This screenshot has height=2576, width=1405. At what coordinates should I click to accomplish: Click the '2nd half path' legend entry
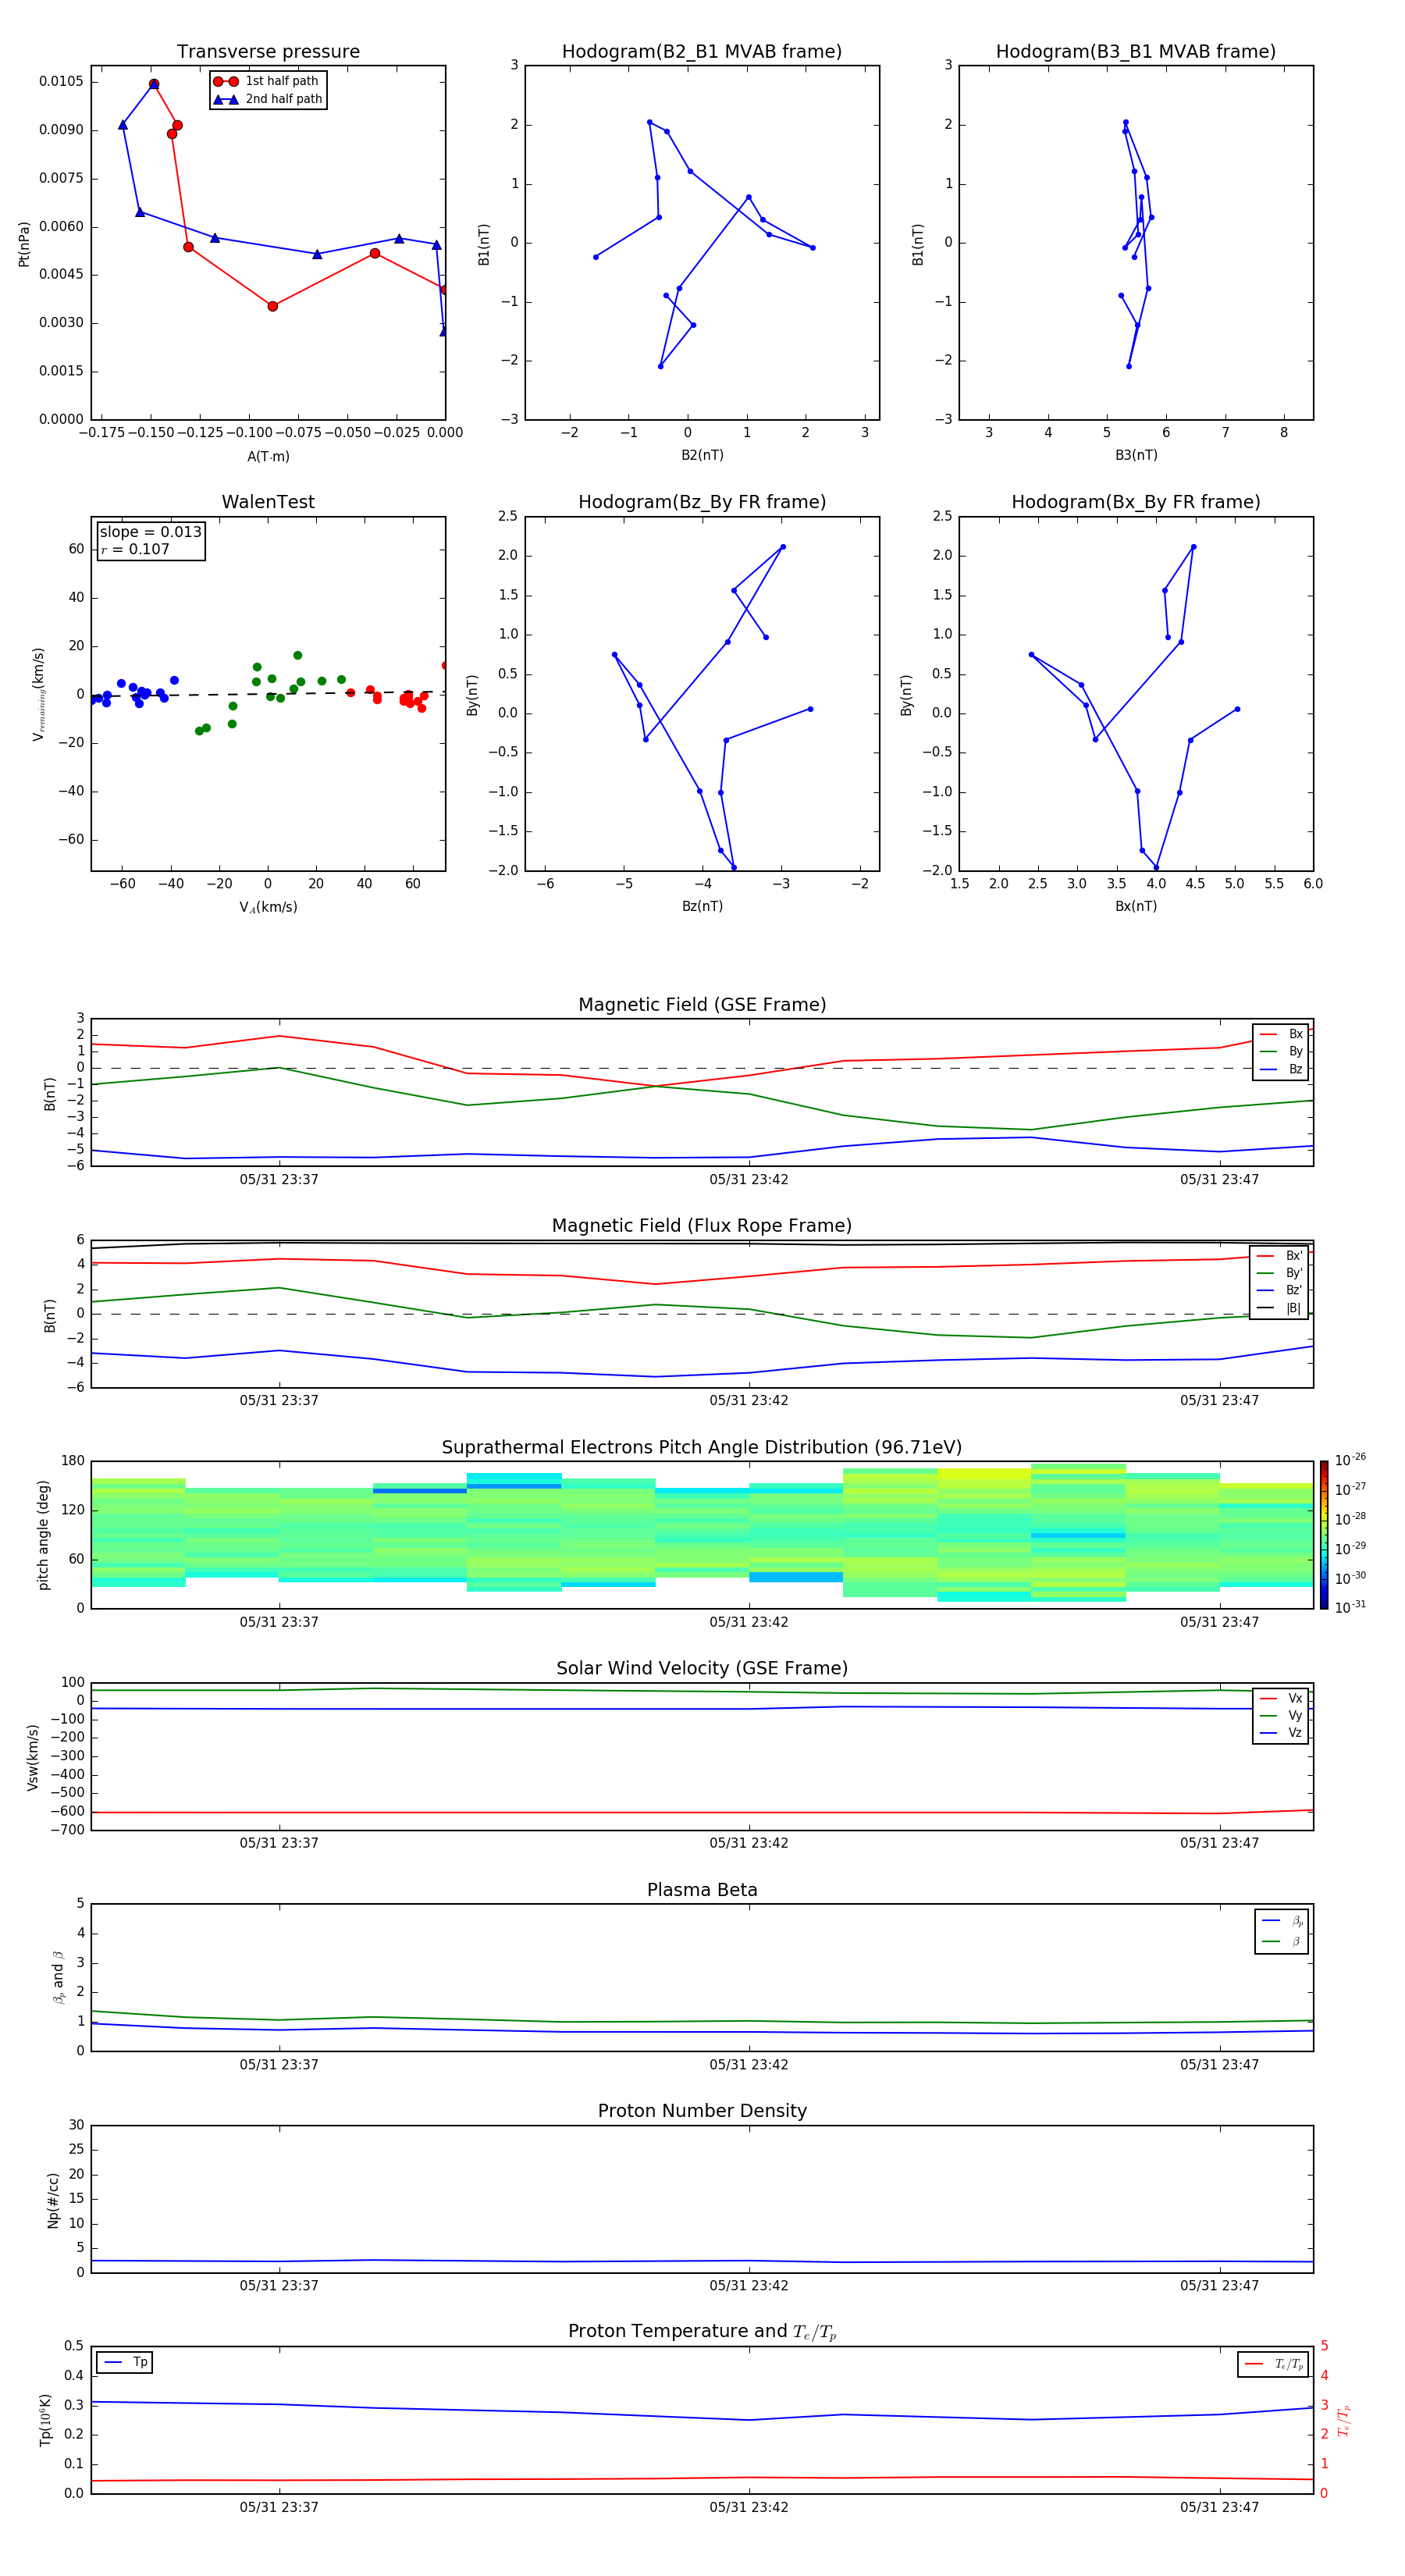coord(268,99)
